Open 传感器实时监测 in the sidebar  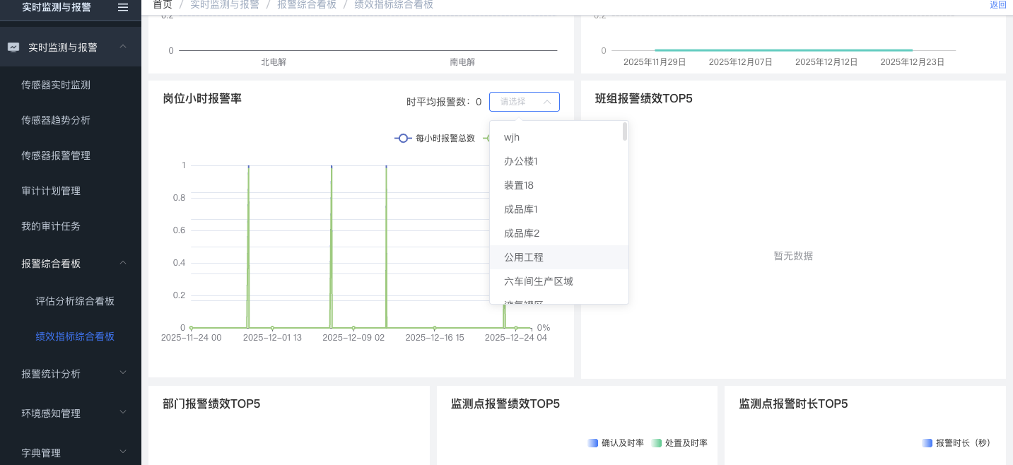56,85
